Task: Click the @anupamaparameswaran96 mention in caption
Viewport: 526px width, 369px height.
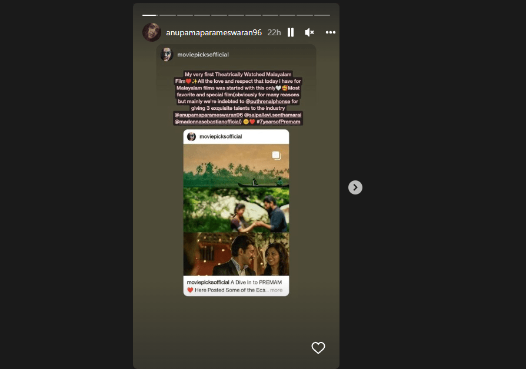Action: [209, 115]
